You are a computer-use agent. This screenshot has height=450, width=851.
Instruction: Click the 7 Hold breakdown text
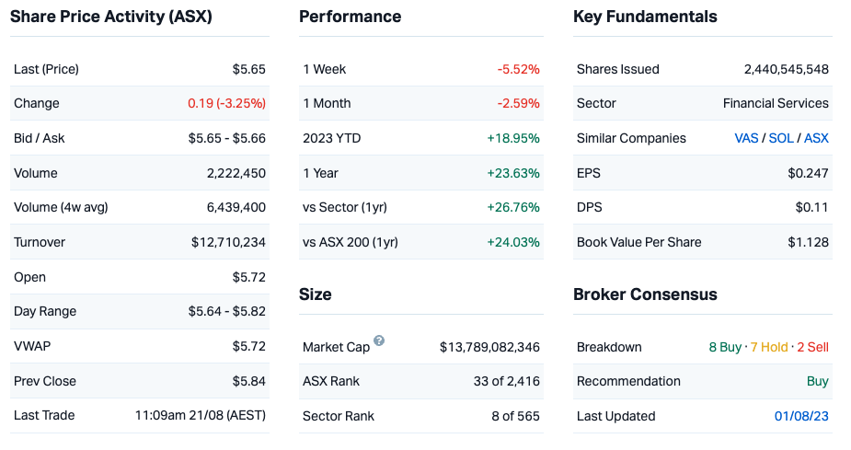tap(769, 347)
